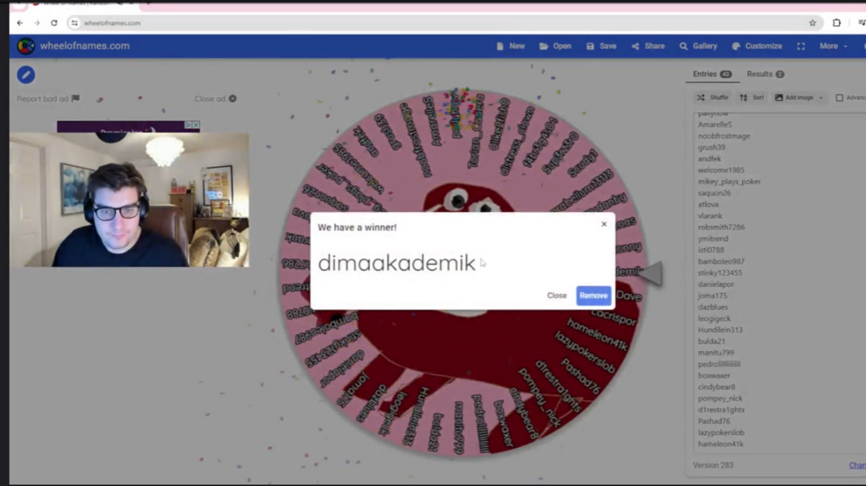
Task: Click entry 'welcome1985' in the list
Action: click(x=721, y=169)
